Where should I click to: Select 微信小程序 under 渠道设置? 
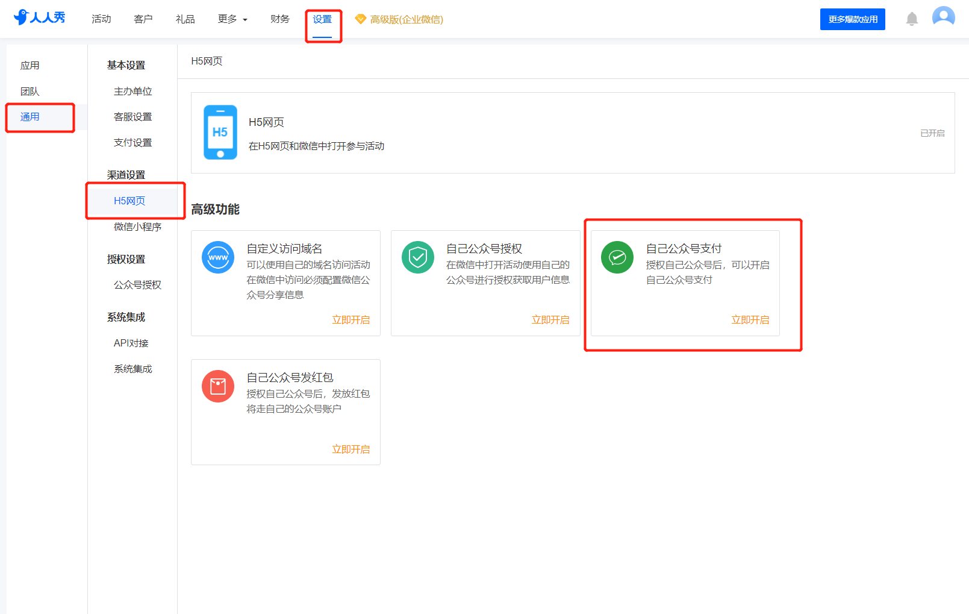[x=138, y=227]
